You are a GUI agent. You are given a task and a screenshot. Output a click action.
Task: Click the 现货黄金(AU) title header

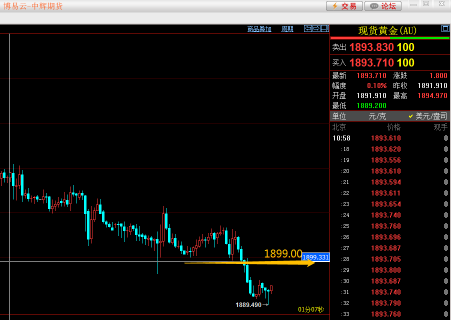click(387, 30)
